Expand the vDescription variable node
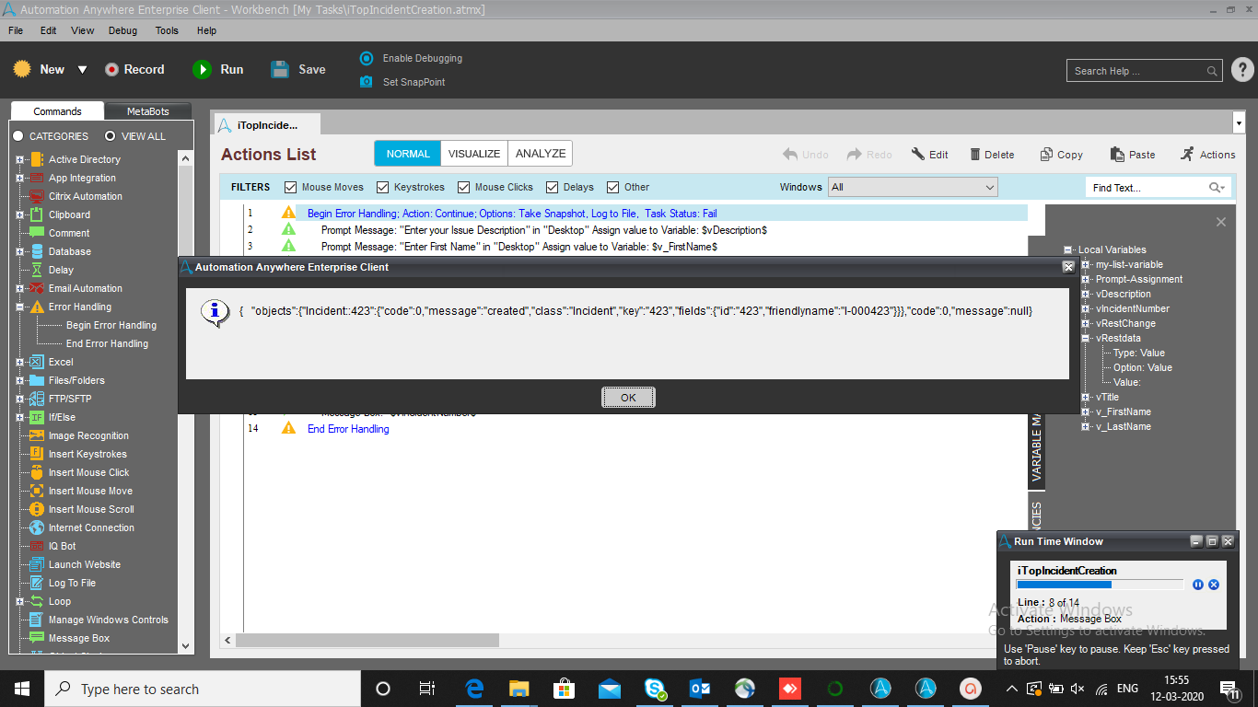Screen dimensions: 1258x707 click(x=1086, y=294)
